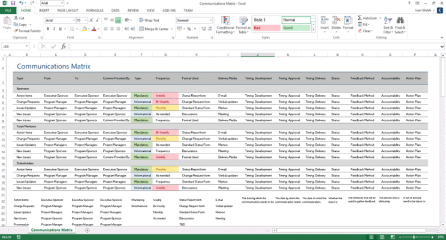Switch to Page Layout view icon

[x=382, y=237]
